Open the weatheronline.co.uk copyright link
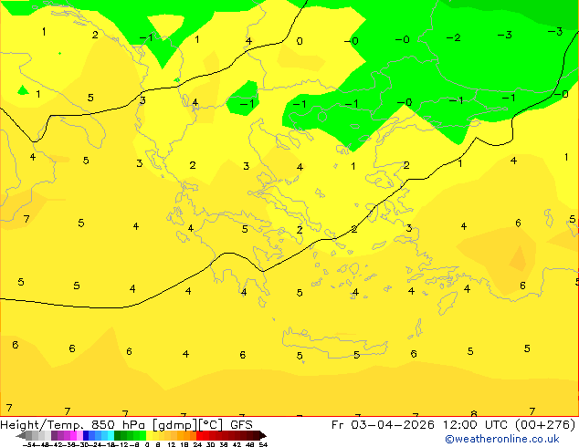 pos(501,439)
